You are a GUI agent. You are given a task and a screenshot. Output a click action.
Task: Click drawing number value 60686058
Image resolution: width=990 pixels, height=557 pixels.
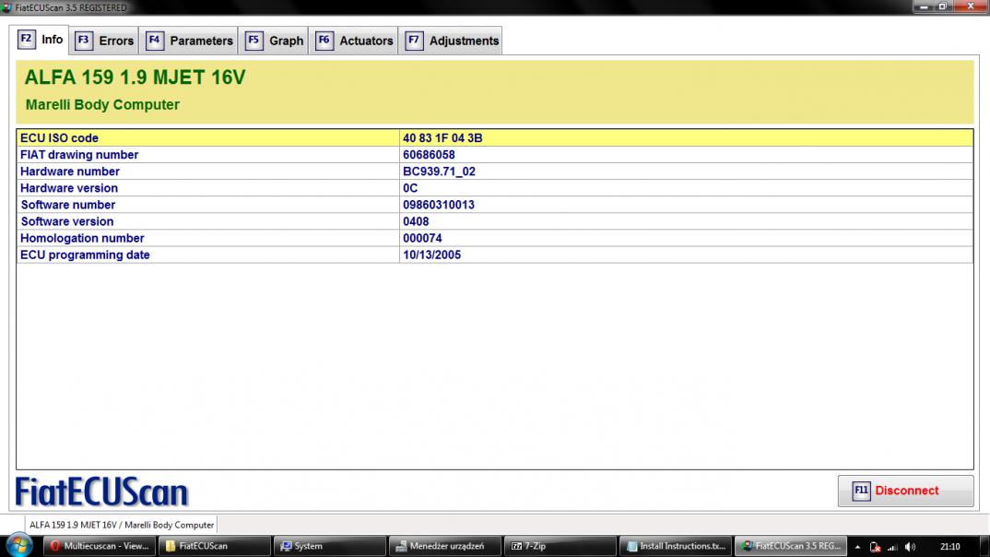429,155
